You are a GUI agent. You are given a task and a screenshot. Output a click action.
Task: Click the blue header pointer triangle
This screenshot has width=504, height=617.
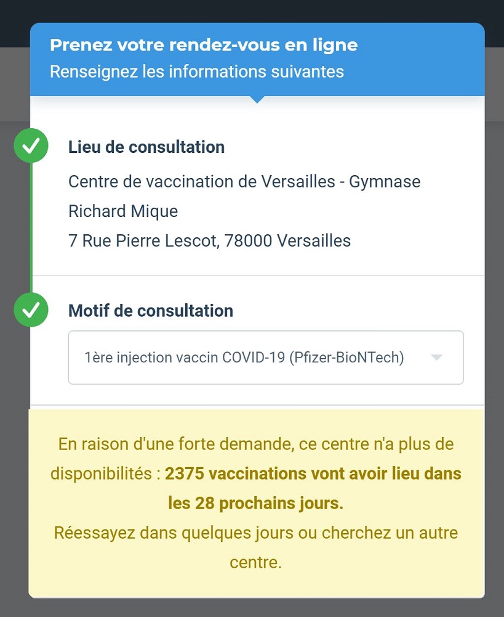tap(257, 99)
